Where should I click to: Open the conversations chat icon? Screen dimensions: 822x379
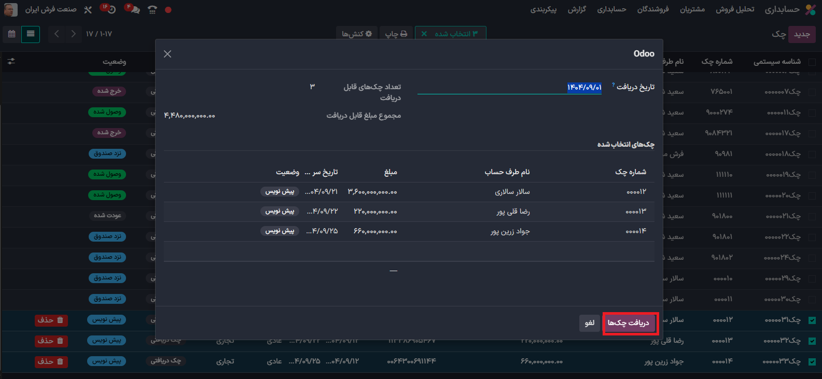[134, 10]
